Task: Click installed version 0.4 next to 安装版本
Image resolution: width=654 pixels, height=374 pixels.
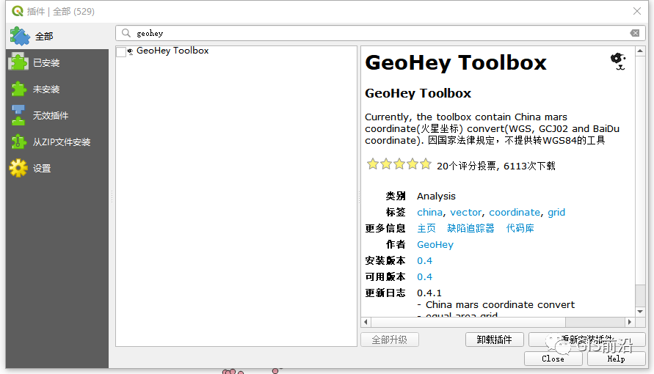Action: 424,261
